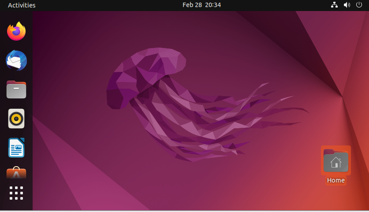Open the clock showing Feb 28 20:34
This screenshot has height=212, width=369.
tap(201, 5)
